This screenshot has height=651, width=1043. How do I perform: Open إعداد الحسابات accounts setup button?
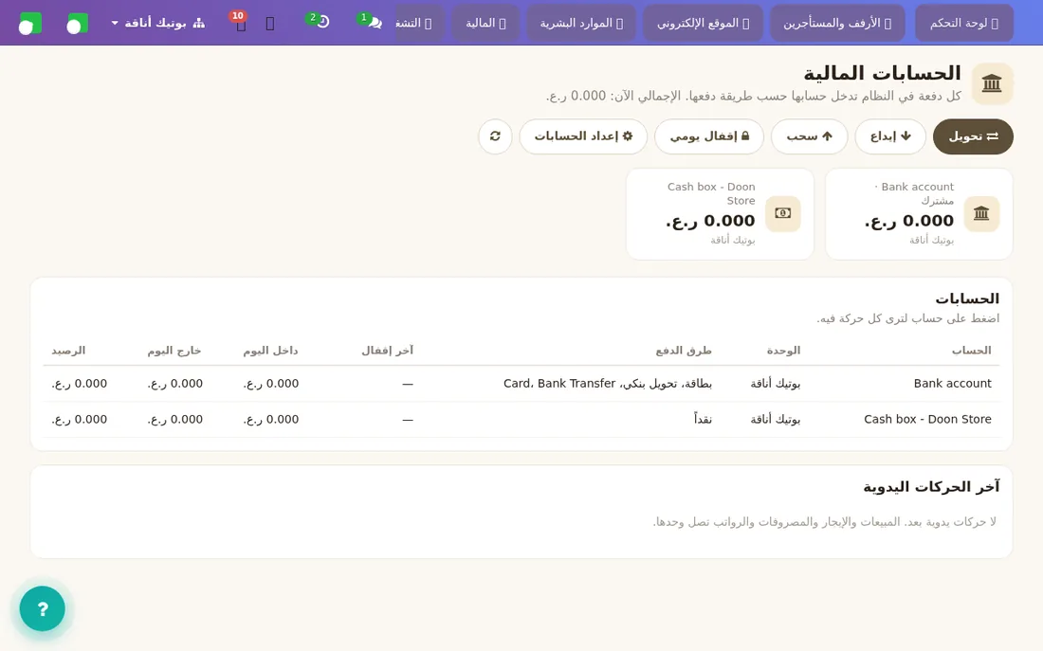583,136
